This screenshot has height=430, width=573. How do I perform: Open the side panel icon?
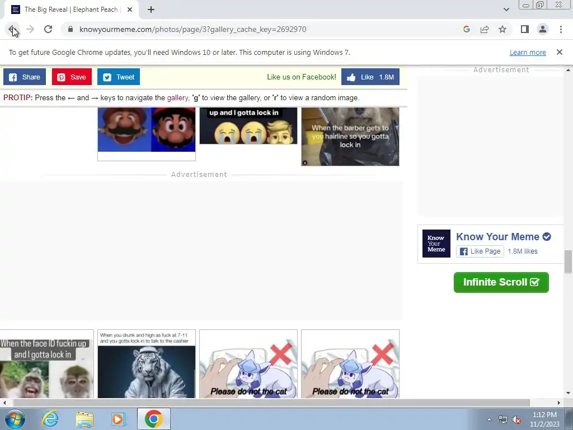click(525, 29)
